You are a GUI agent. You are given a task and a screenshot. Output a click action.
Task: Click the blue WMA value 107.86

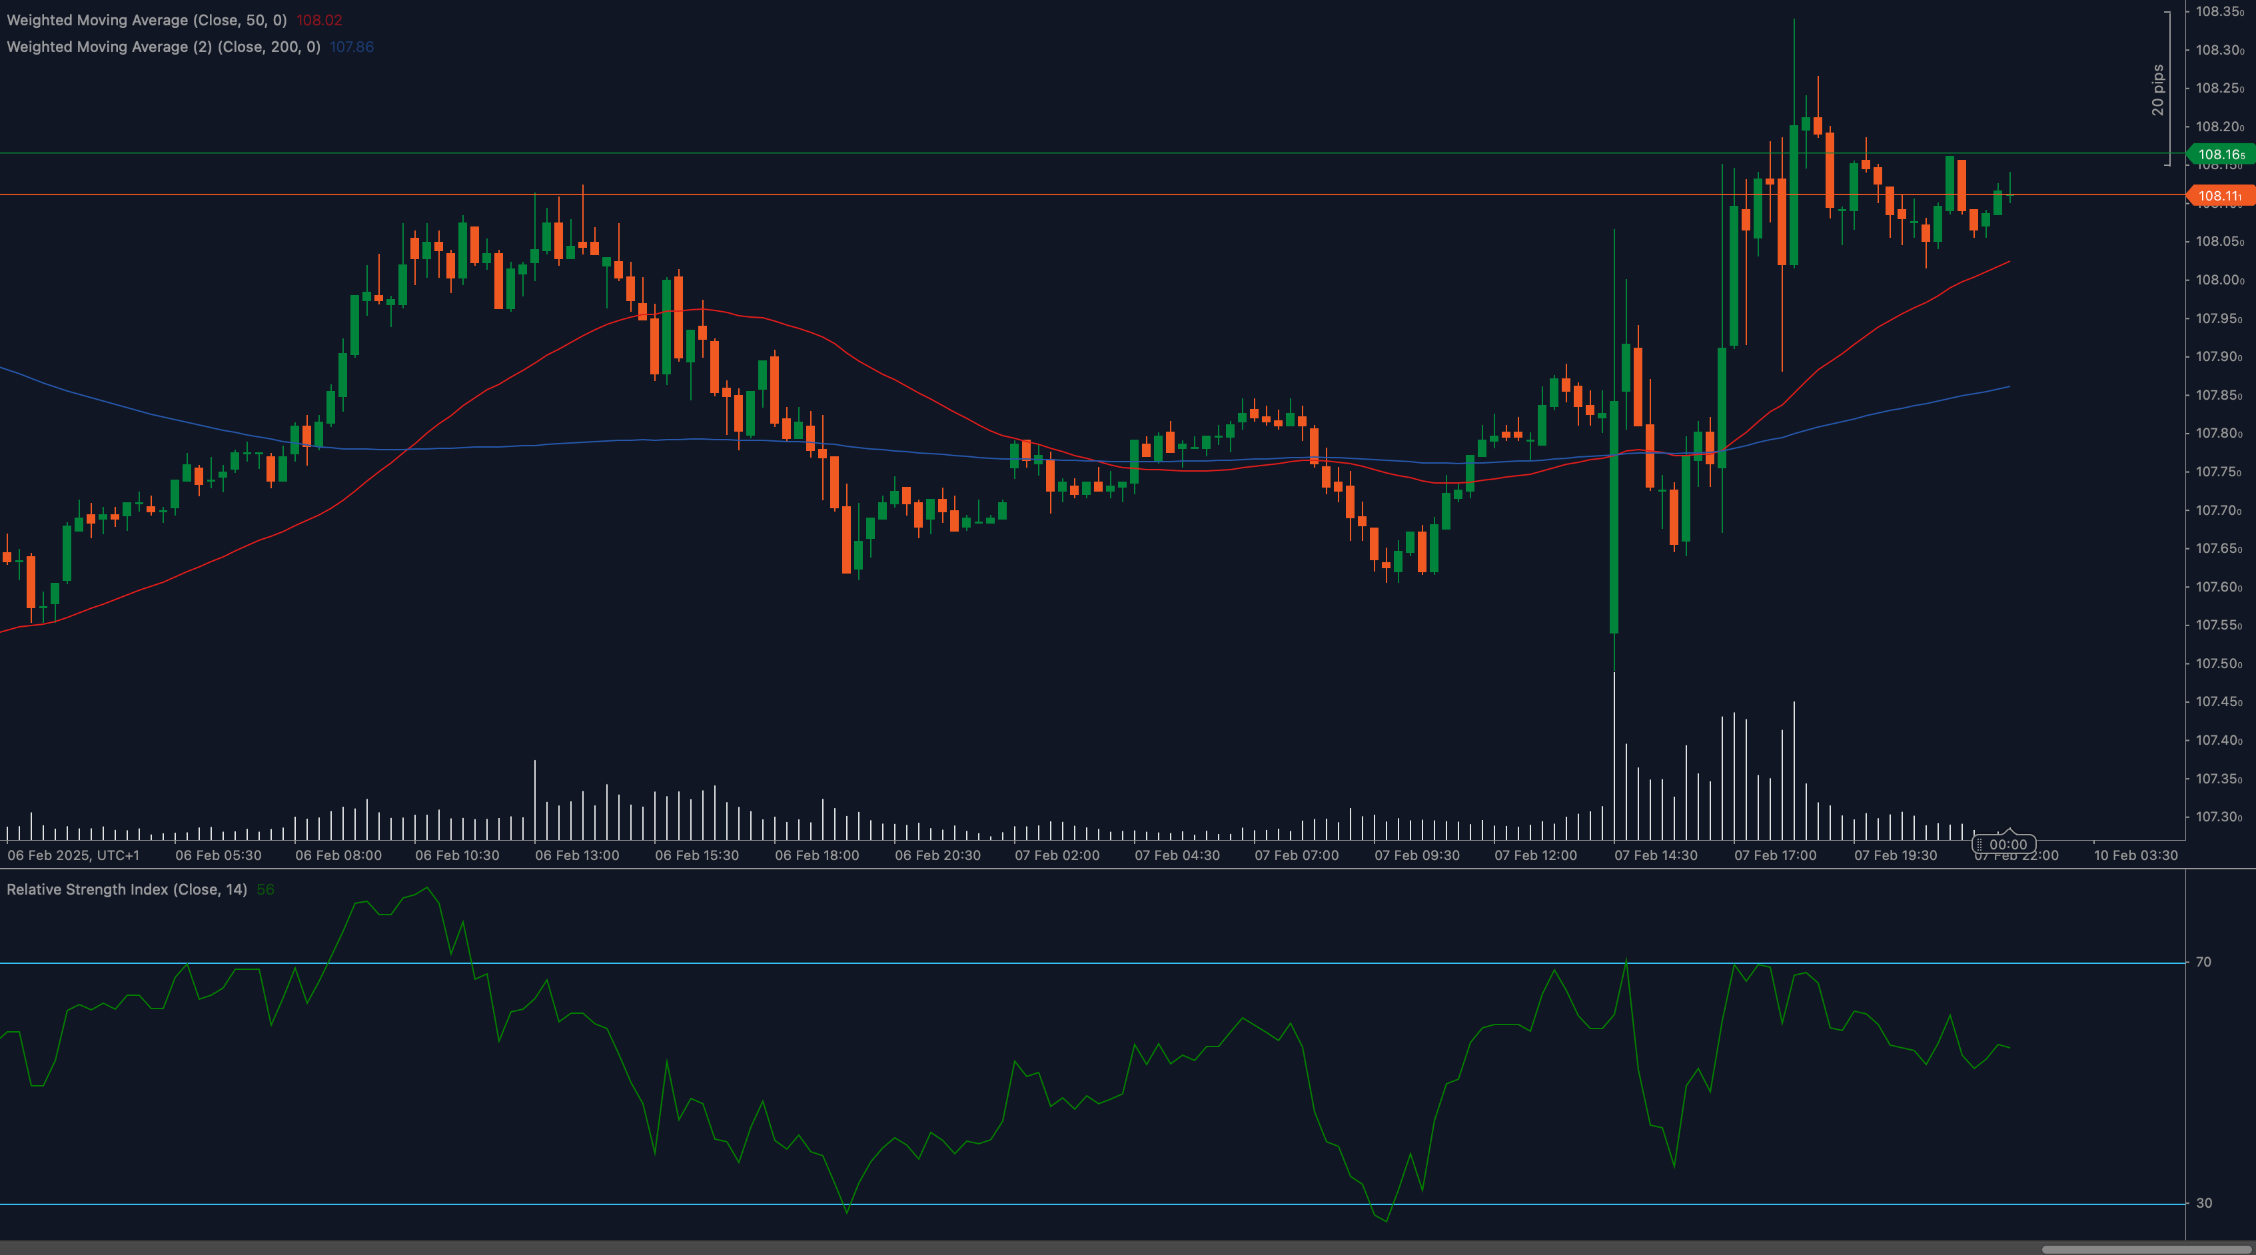[x=352, y=47]
